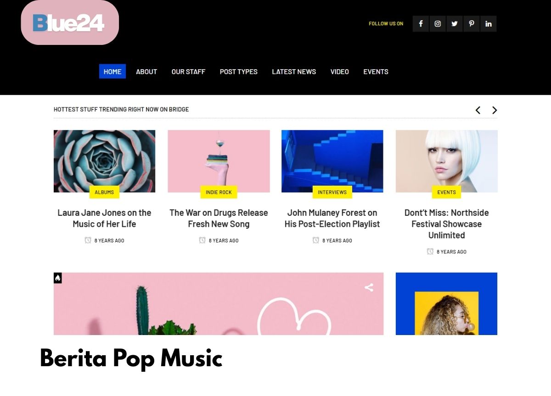Screen dimensions: 551x396
Task: Click the flame trending icon on the banner
Action: (58, 278)
